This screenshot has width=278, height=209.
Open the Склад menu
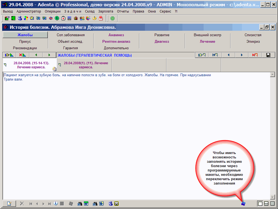point(90,11)
